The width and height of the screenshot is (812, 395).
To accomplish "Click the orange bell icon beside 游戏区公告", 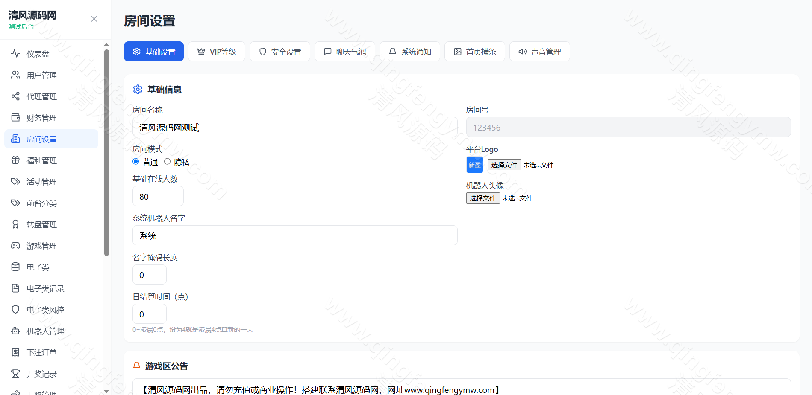I will pyautogui.click(x=137, y=366).
